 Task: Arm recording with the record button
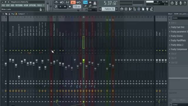coord(70,6)
